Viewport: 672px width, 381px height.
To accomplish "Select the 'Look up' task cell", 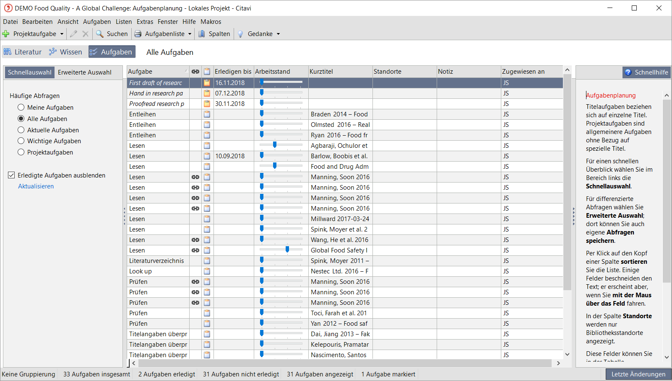I will point(158,271).
